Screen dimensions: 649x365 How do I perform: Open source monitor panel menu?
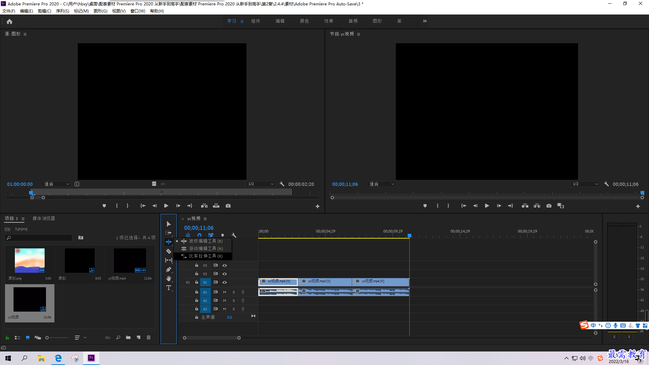pyautogui.click(x=25, y=34)
